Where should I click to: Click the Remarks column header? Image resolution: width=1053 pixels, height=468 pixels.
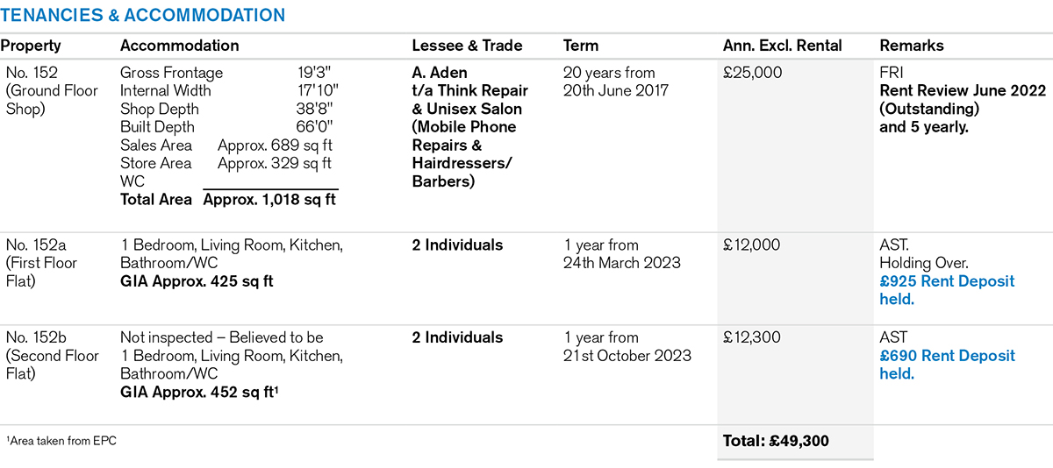point(911,46)
